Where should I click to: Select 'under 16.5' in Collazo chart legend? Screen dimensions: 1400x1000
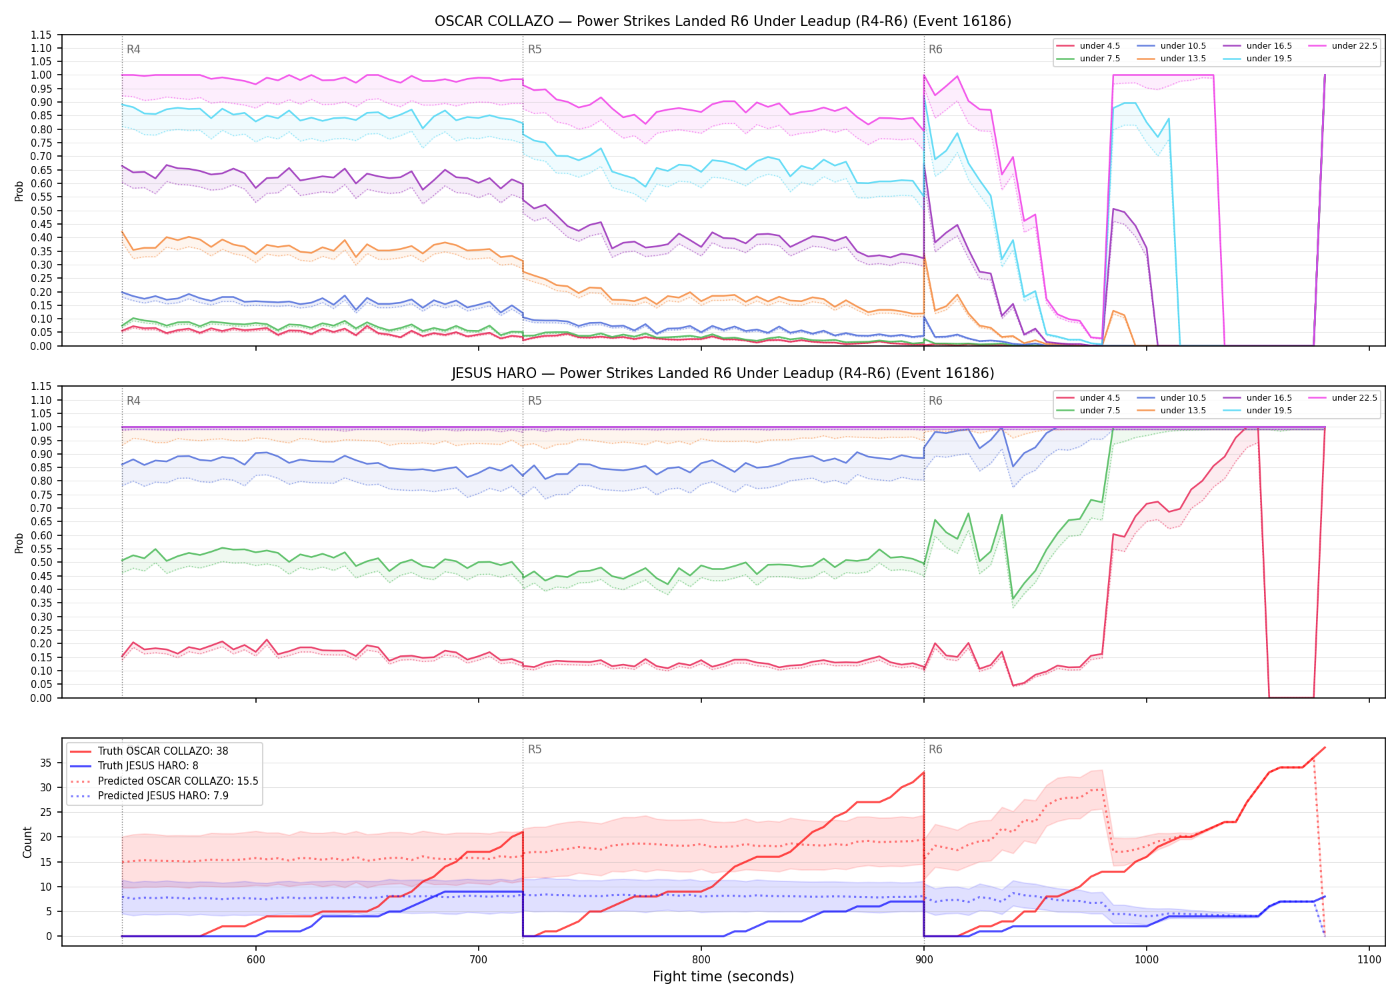point(1257,46)
